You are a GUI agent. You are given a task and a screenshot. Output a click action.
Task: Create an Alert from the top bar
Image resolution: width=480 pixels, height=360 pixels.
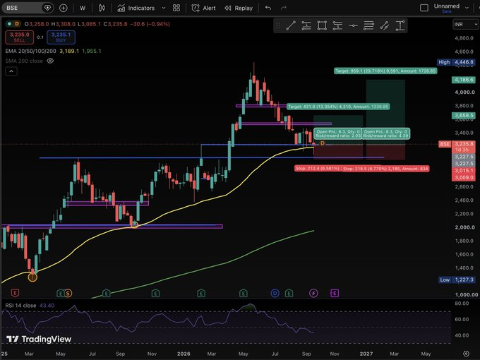tap(203, 8)
